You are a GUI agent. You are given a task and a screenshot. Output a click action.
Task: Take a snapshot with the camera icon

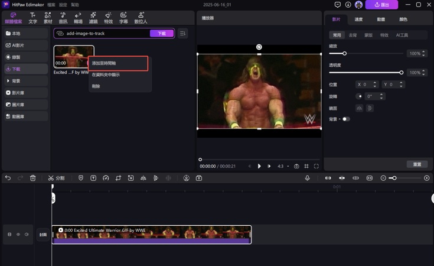coord(296,167)
